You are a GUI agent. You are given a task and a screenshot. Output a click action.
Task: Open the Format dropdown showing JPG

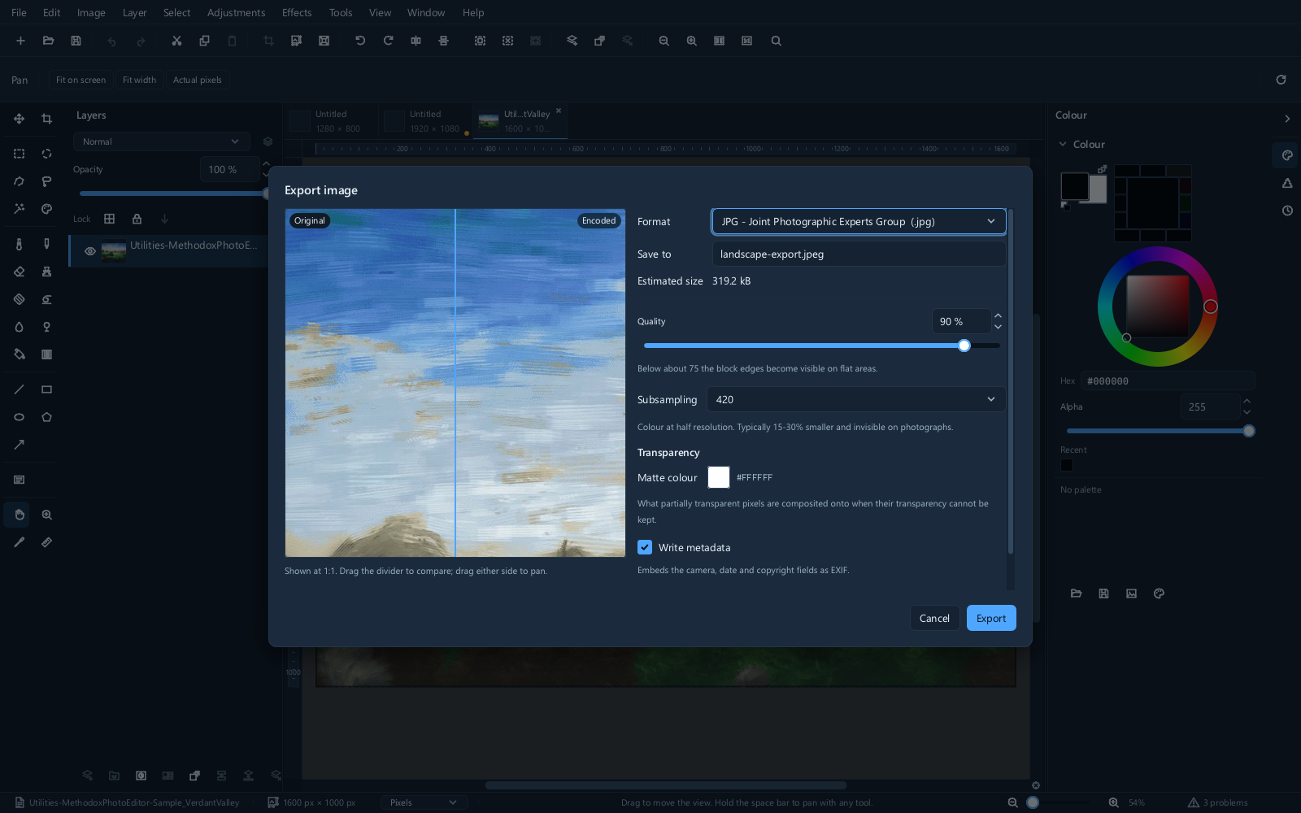(x=859, y=221)
